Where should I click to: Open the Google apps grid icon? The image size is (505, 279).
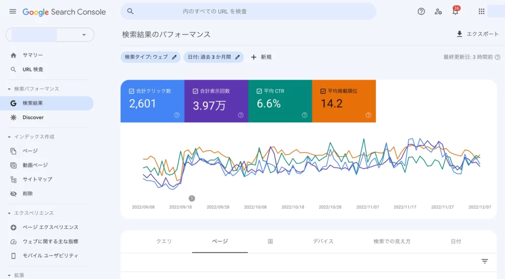coord(481,12)
